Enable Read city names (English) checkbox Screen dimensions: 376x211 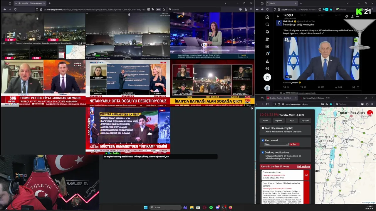pyautogui.click(x=263, y=128)
